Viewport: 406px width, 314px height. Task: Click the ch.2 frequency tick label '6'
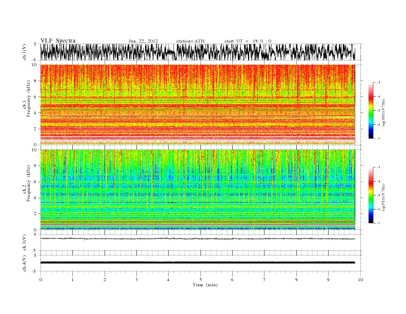click(35, 182)
